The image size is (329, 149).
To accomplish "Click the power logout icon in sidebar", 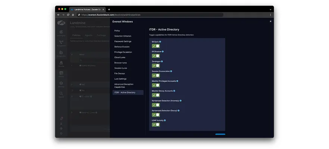I will [x=61, y=133].
